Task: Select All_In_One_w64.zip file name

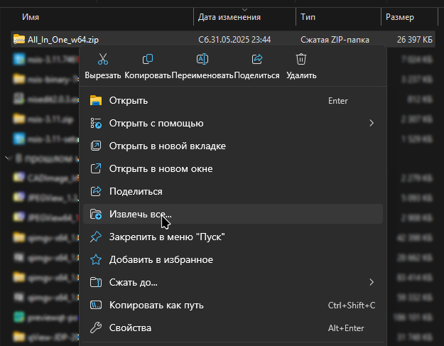Action: (x=63, y=40)
